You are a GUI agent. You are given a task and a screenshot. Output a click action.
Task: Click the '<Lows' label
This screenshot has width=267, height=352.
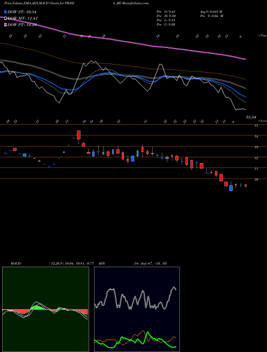tap(262, 121)
